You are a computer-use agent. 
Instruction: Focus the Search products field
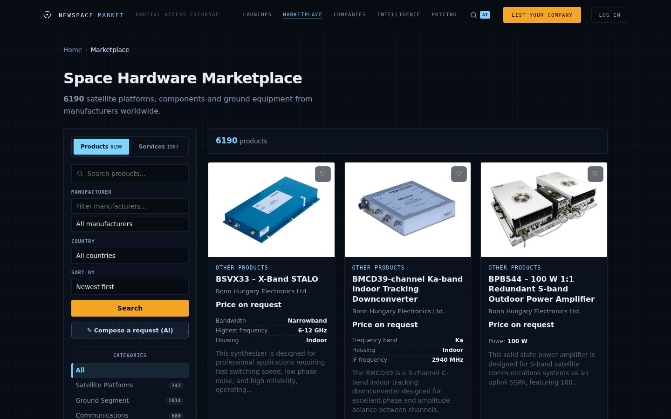click(130, 174)
